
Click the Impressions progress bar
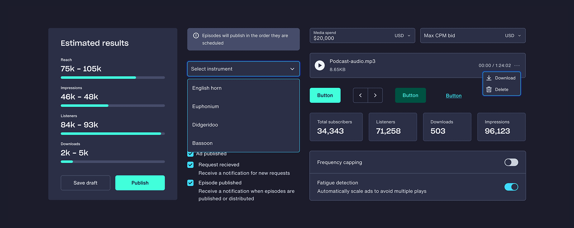[113, 106]
